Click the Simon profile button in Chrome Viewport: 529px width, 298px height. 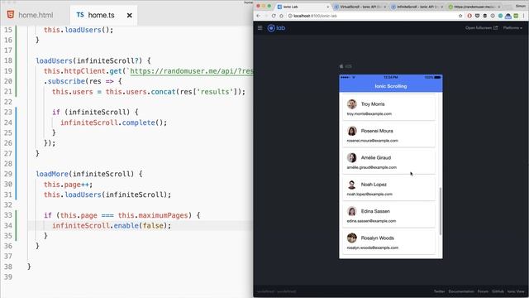point(522,6)
